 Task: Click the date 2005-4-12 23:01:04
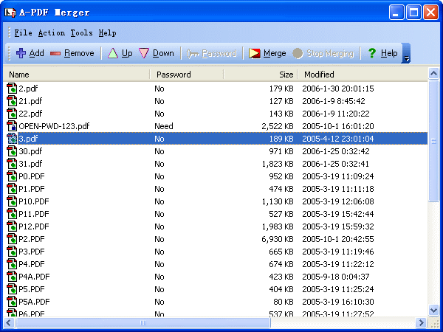[338, 139]
